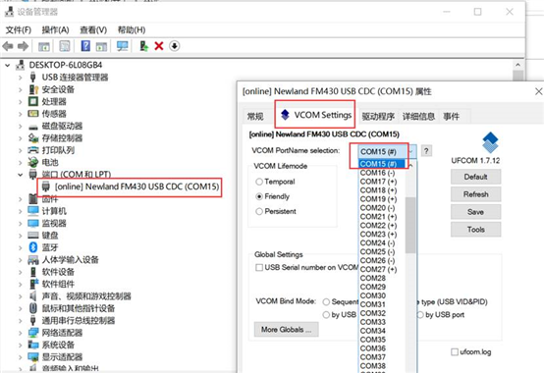544x373 pixels.
Task: Expand the 系统设备 tree node
Action: click(x=20, y=345)
